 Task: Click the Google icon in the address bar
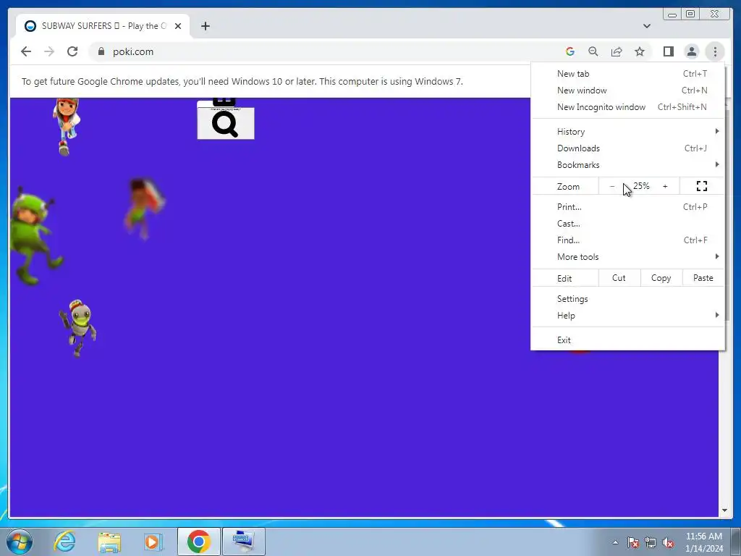[570, 51]
